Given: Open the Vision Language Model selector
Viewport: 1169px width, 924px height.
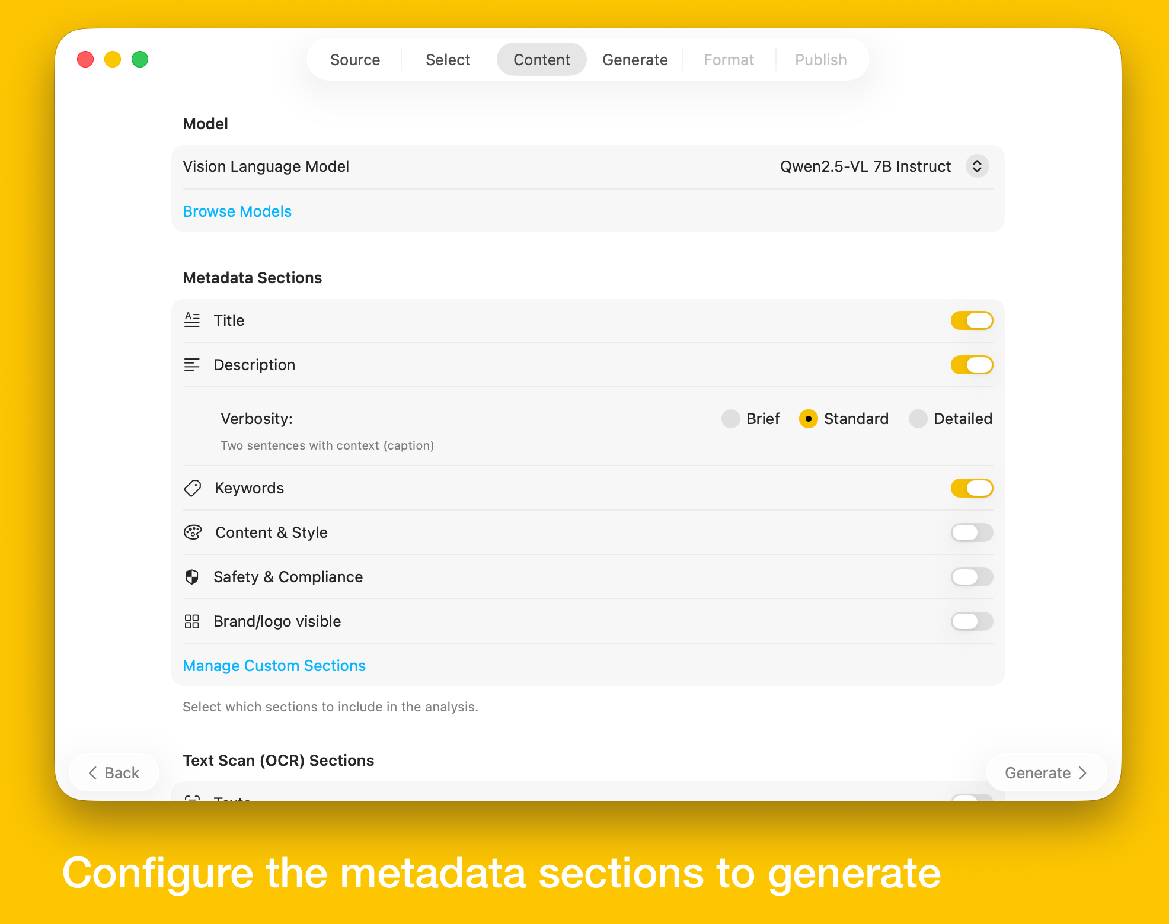Looking at the screenshot, I should point(976,166).
